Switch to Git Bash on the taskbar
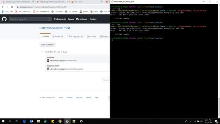The image size is (220, 124). tap(67, 121)
